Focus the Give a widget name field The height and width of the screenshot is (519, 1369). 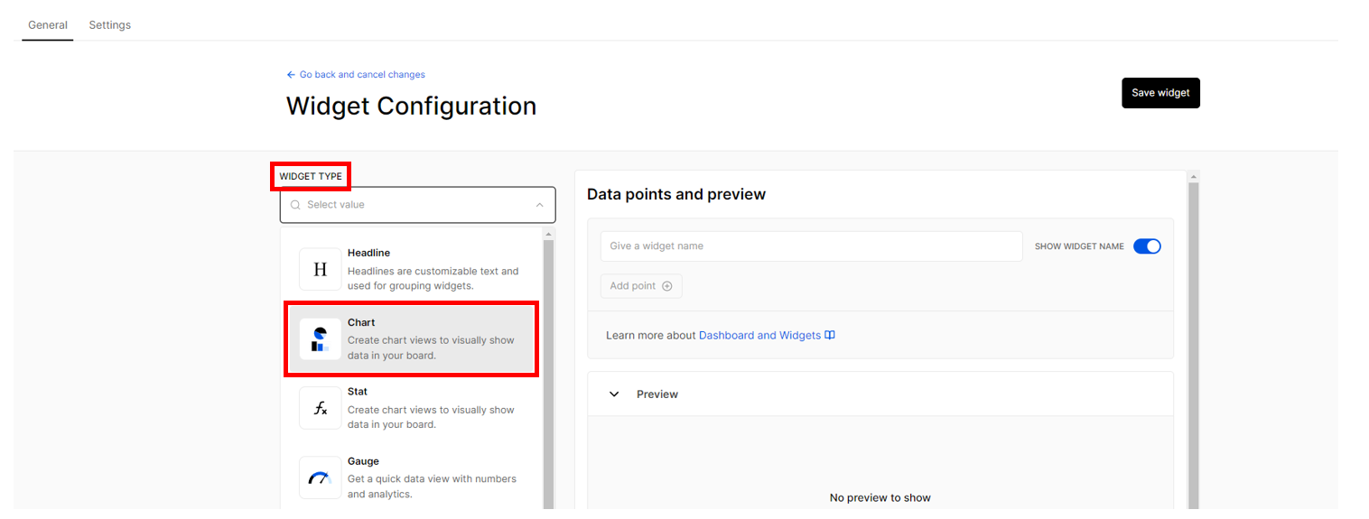click(x=812, y=246)
